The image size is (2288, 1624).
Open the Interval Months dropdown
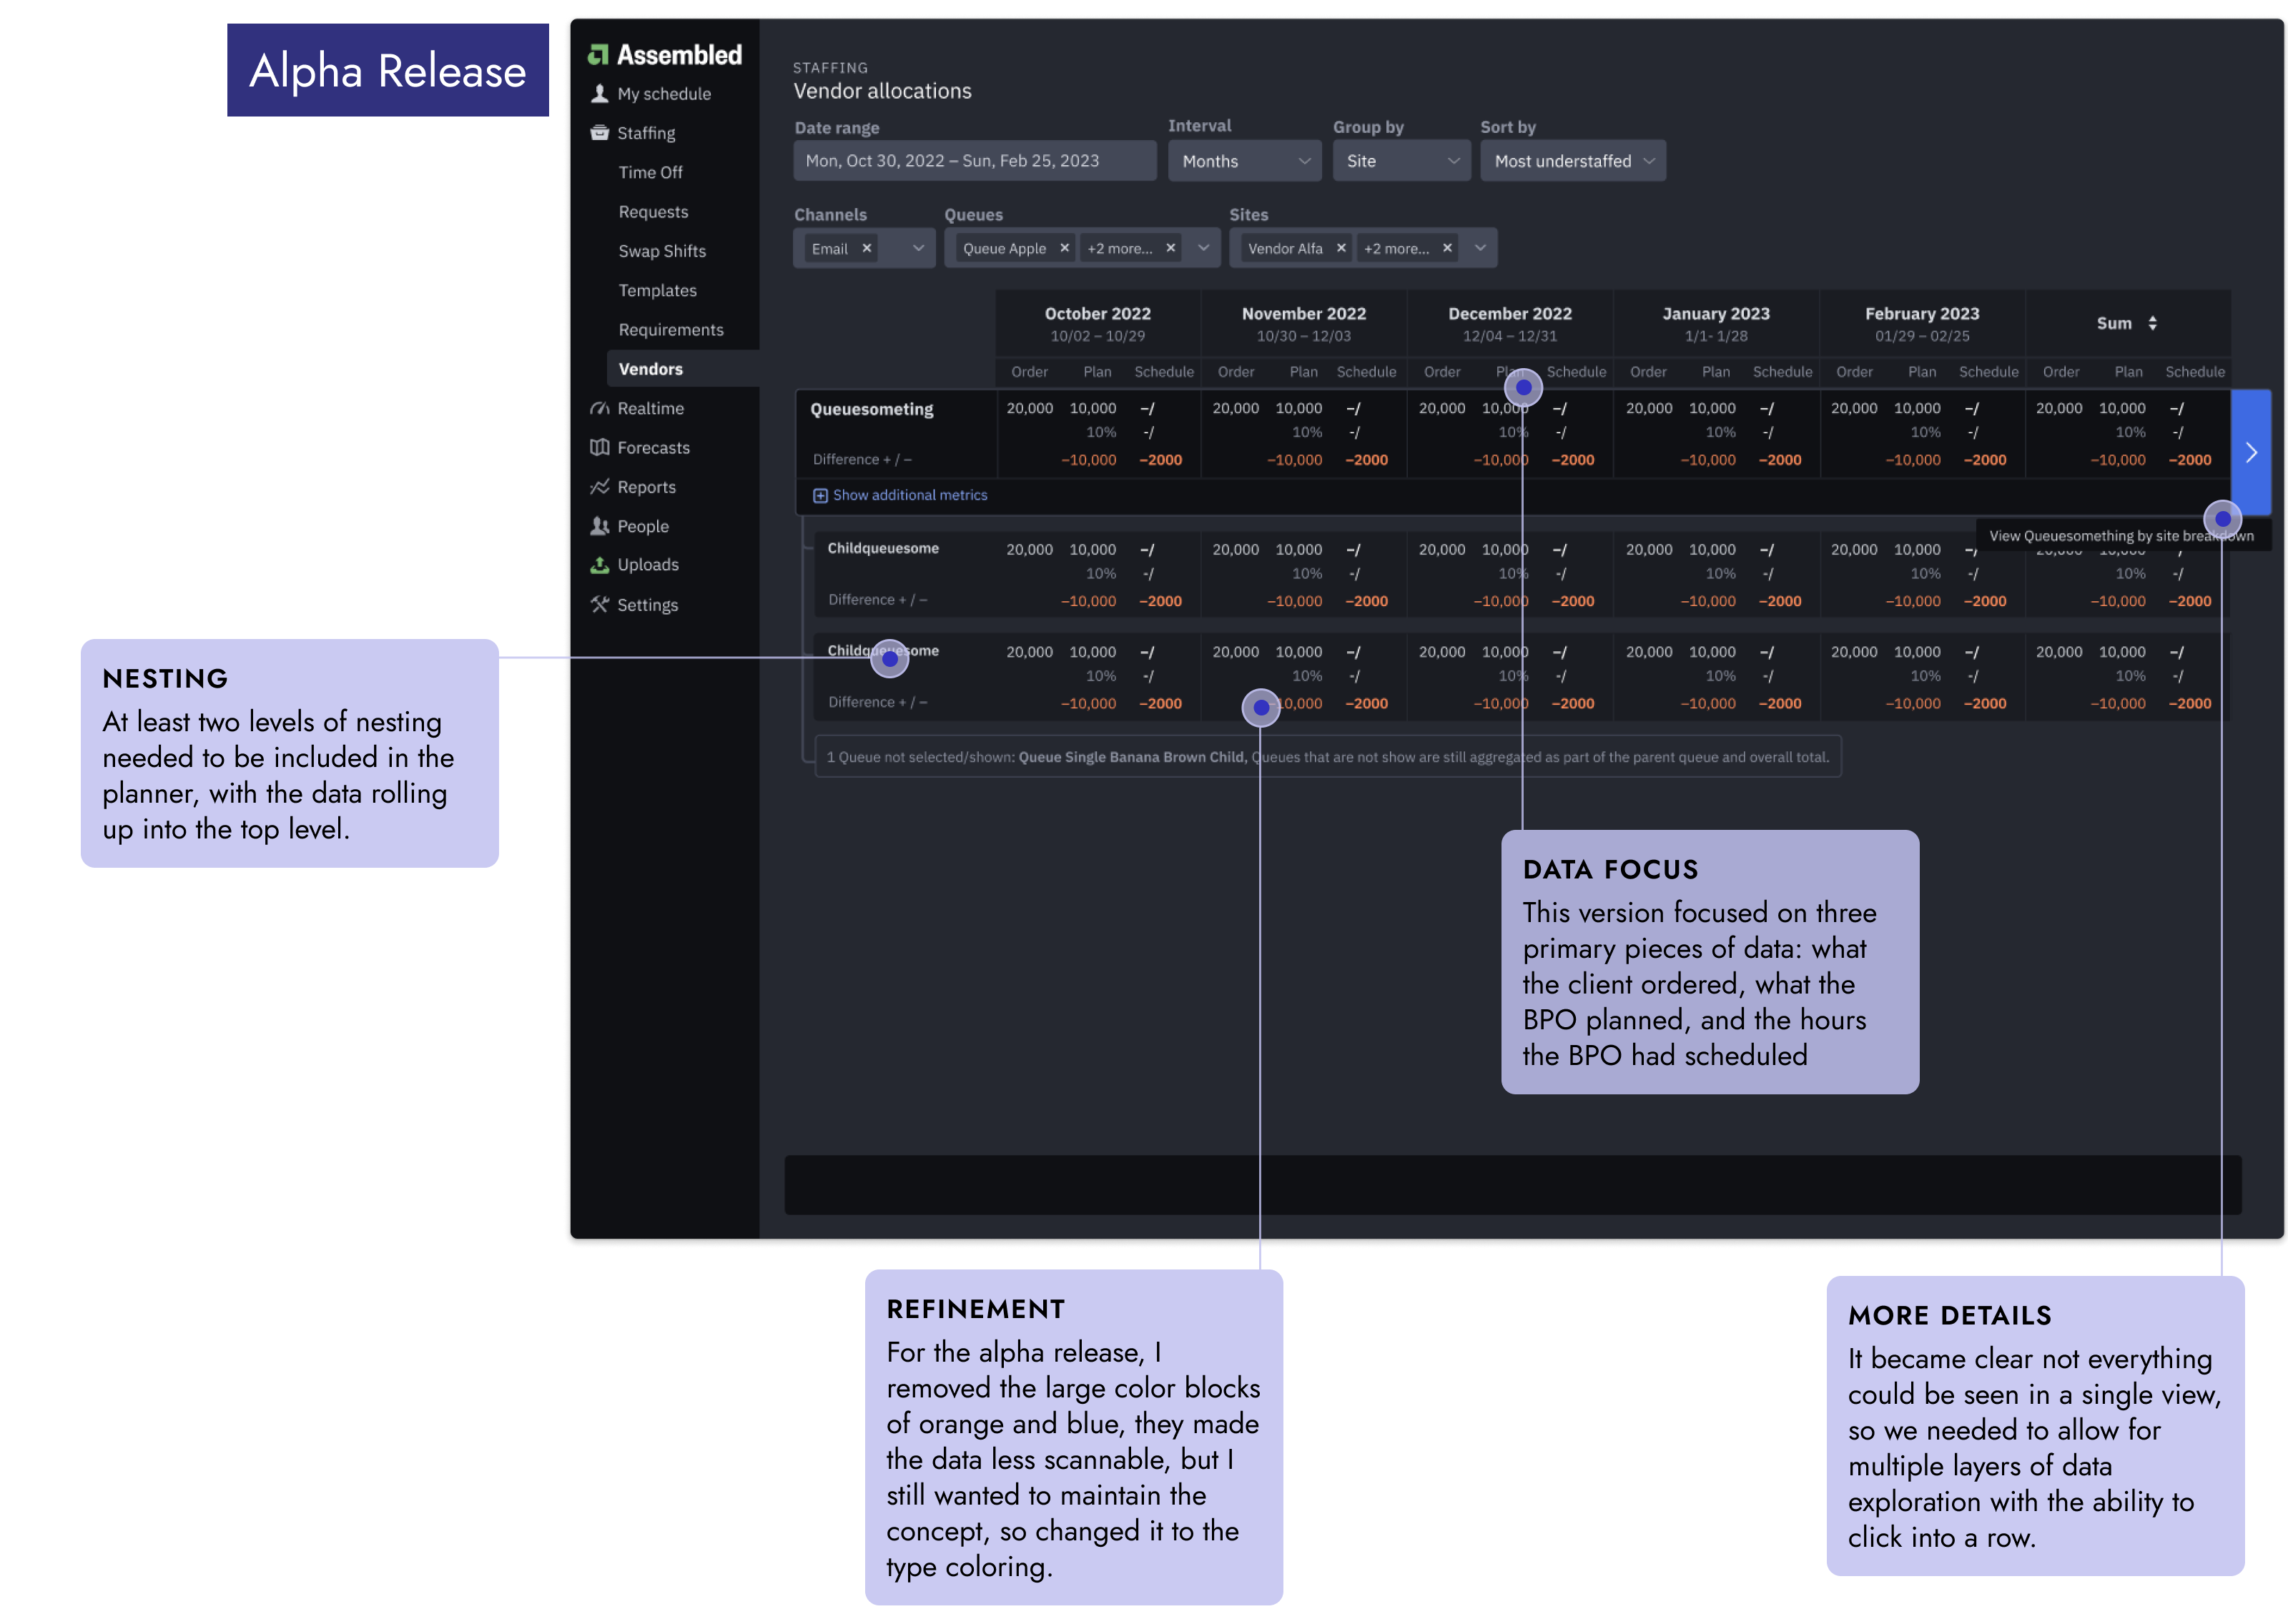click(1244, 161)
